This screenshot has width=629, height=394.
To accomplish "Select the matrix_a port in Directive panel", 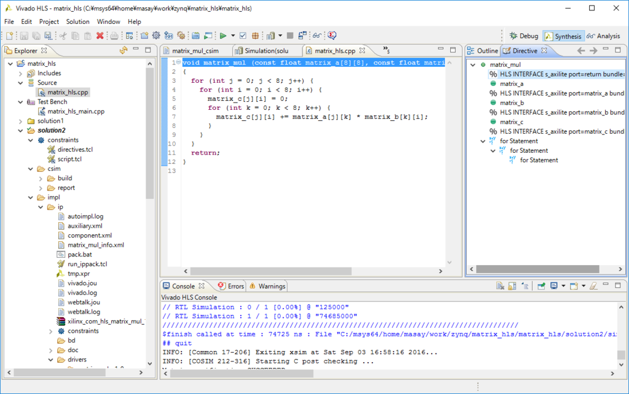I will click(512, 83).
